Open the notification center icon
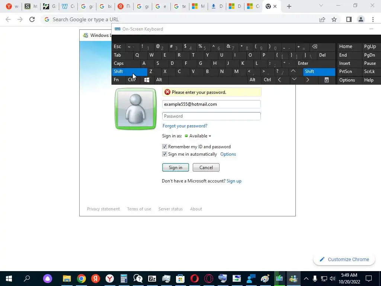Viewport: 381px width, 286px height. 369,279
